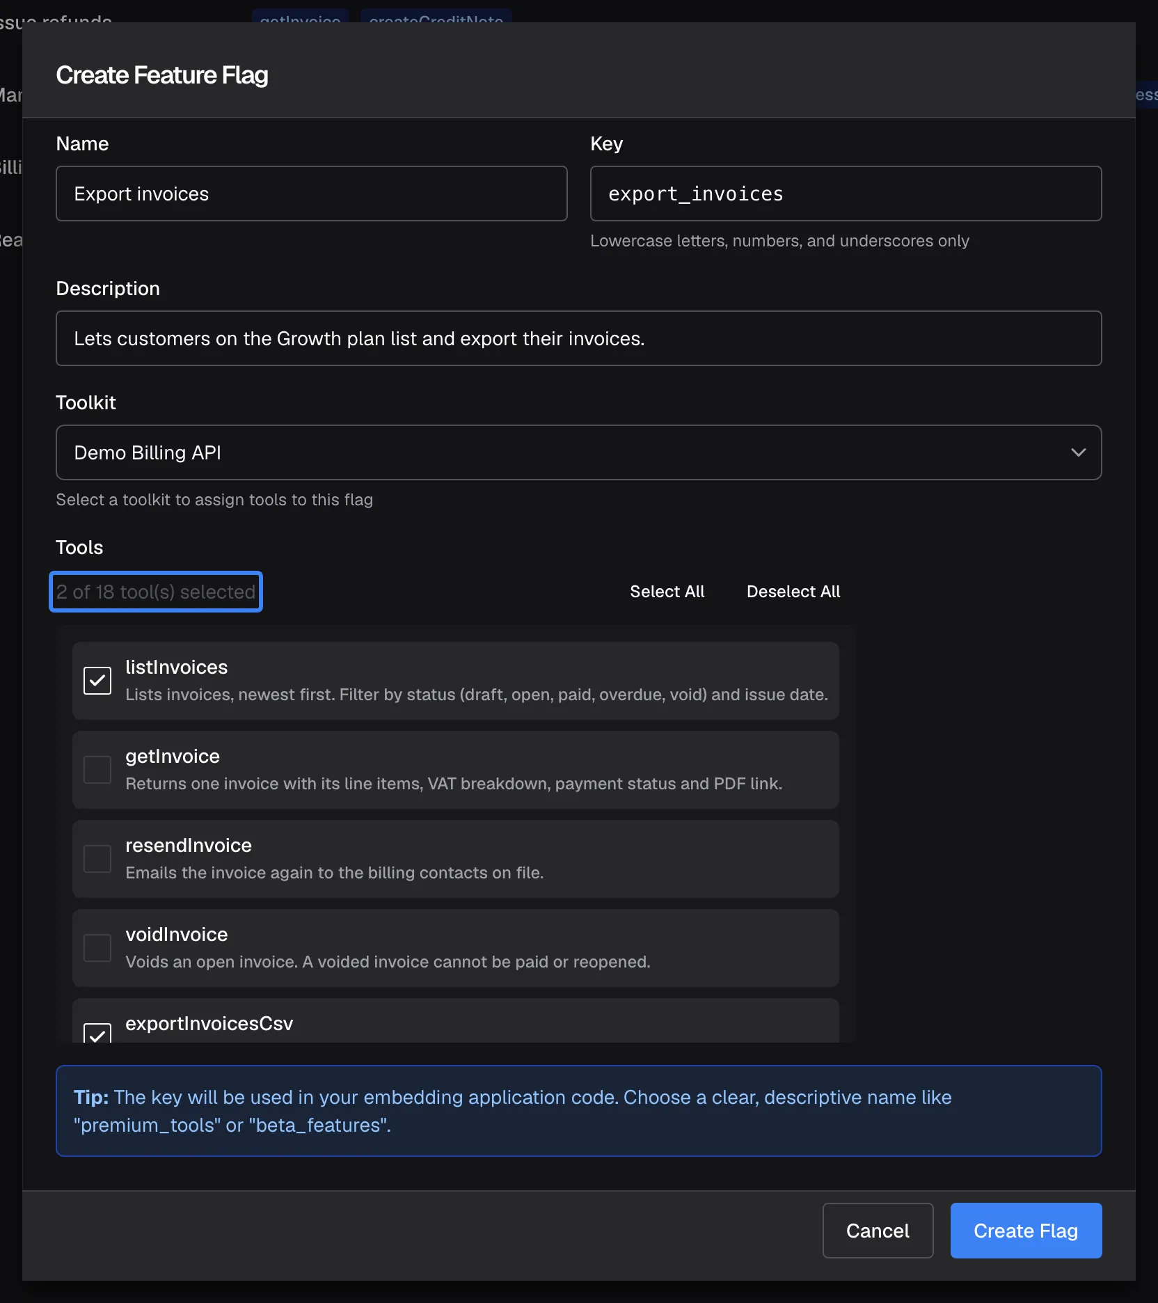Click the Create Feature Flag title

(162, 75)
